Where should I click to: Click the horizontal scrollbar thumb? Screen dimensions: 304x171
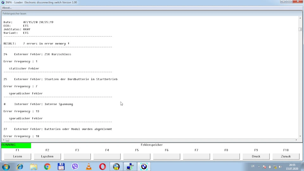7,140
